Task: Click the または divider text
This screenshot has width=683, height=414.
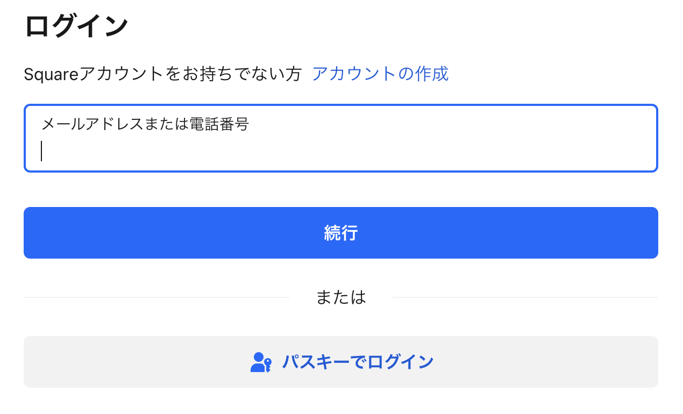Action: (341, 297)
